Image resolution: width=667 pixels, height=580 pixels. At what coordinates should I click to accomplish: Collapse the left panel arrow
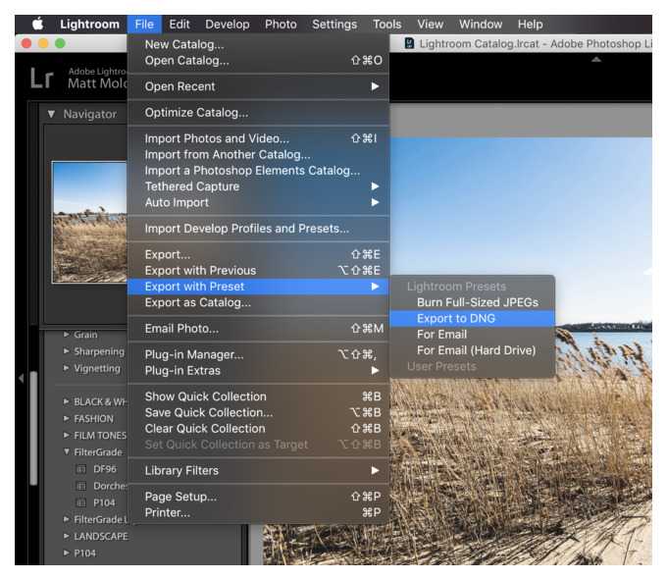coord(21,378)
